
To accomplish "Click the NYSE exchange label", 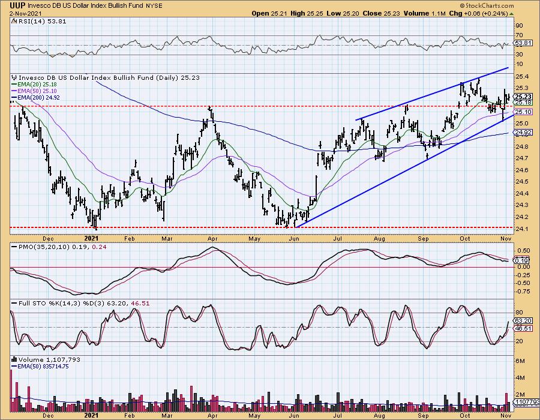I will pyautogui.click(x=154, y=5).
